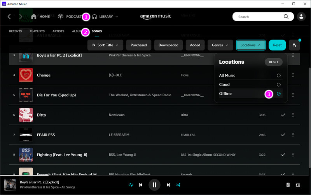Open more options for Ditto
This screenshot has height=195, width=311.
click(293, 115)
